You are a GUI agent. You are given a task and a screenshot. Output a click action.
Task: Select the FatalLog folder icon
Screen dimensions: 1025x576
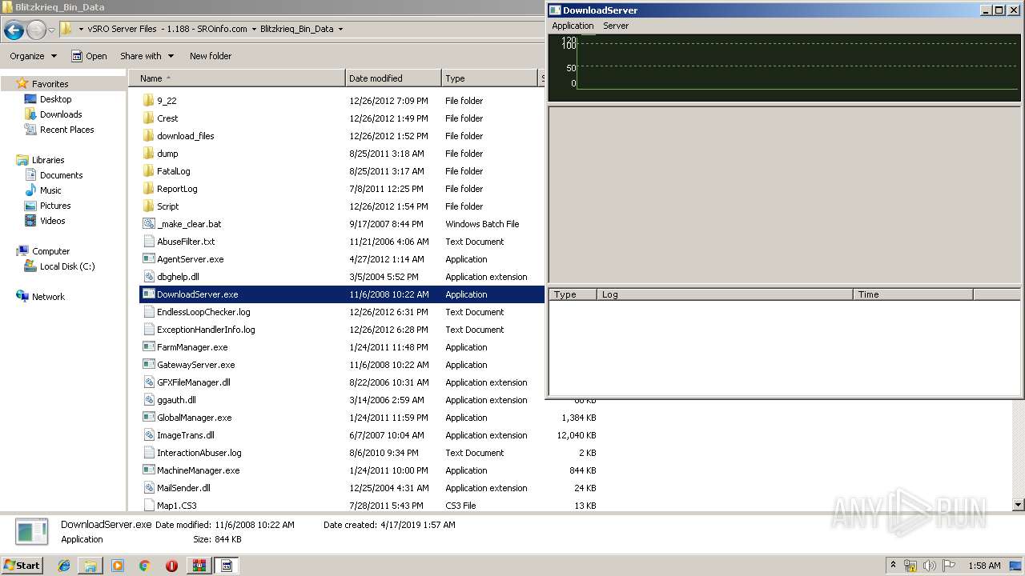(148, 171)
